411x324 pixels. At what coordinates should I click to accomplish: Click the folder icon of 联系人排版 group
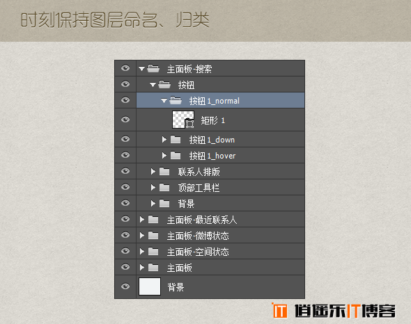click(x=164, y=172)
